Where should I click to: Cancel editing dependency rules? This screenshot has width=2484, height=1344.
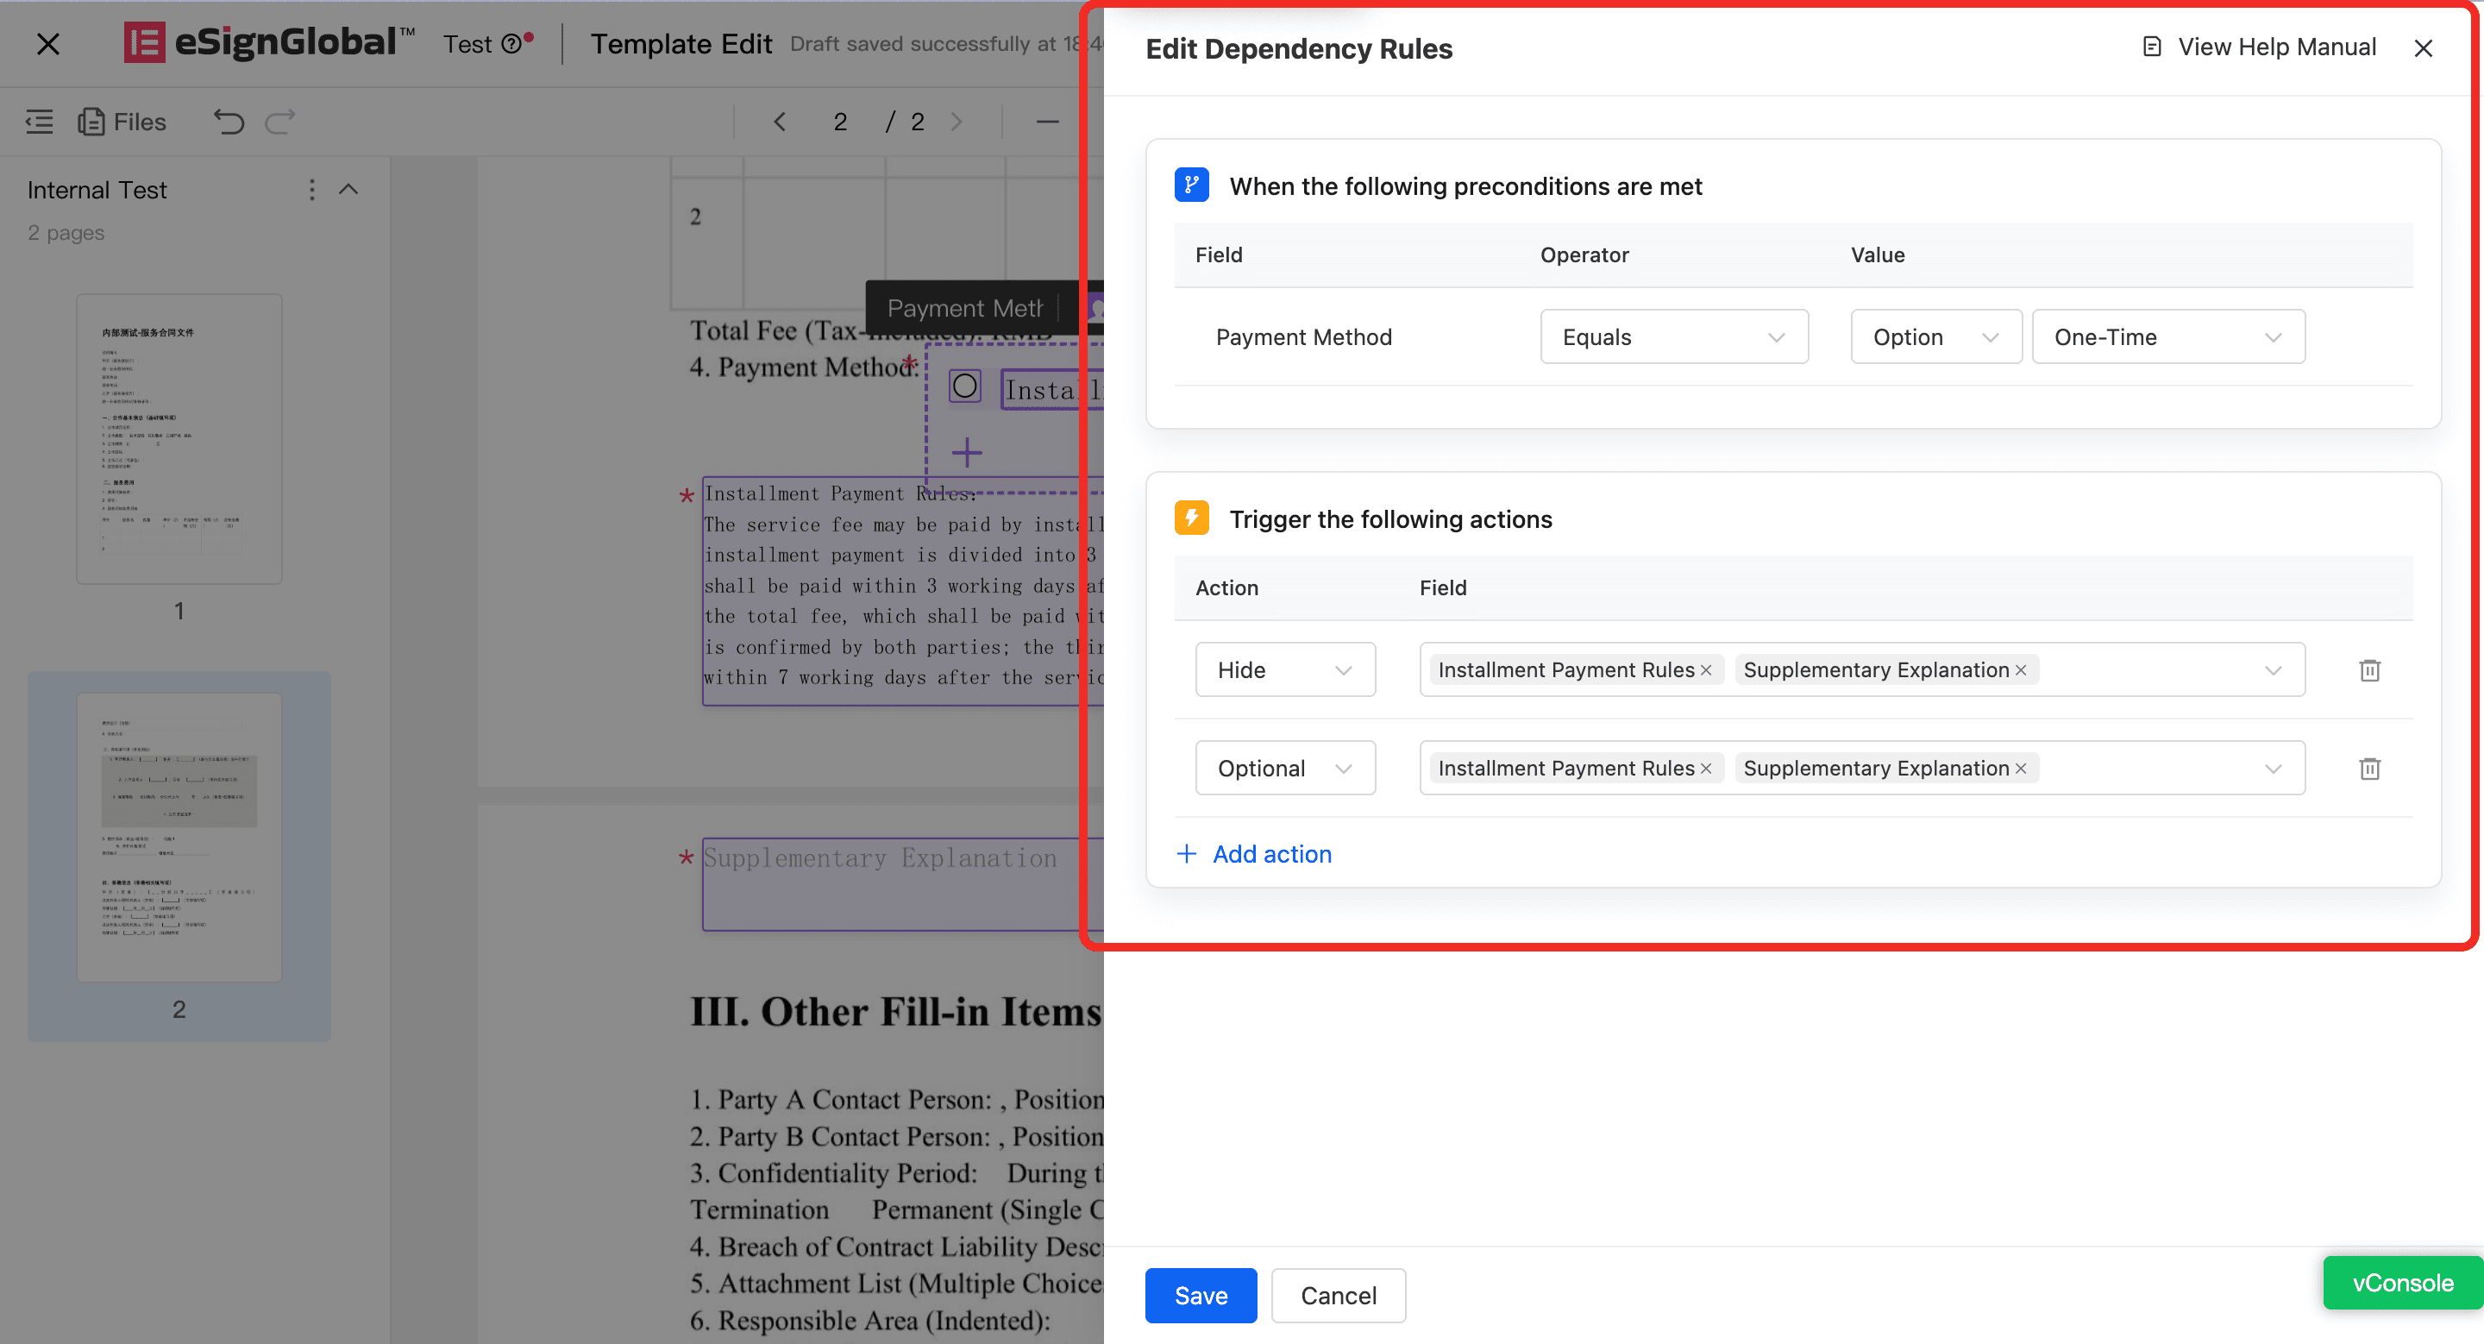[x=1339, y=1295]
